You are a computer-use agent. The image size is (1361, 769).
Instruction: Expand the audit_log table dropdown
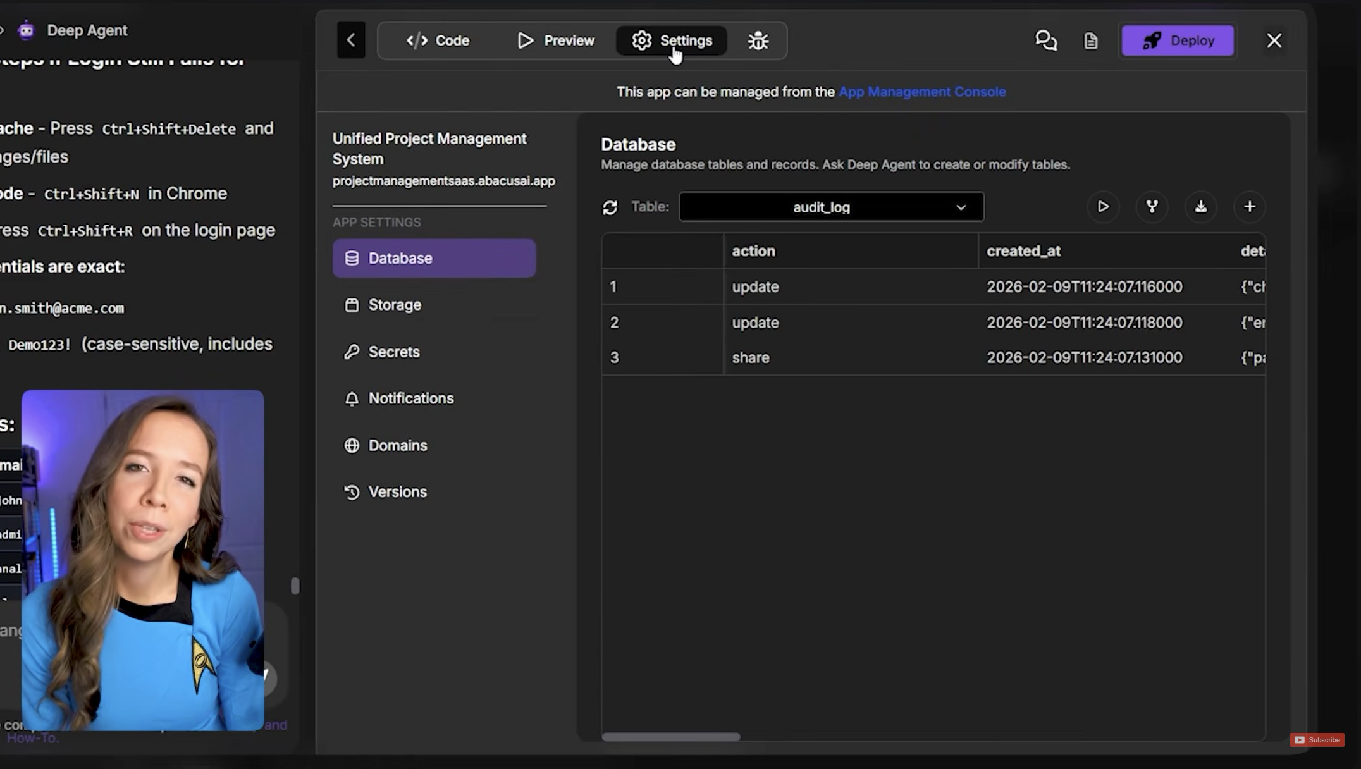pos(831,207)
